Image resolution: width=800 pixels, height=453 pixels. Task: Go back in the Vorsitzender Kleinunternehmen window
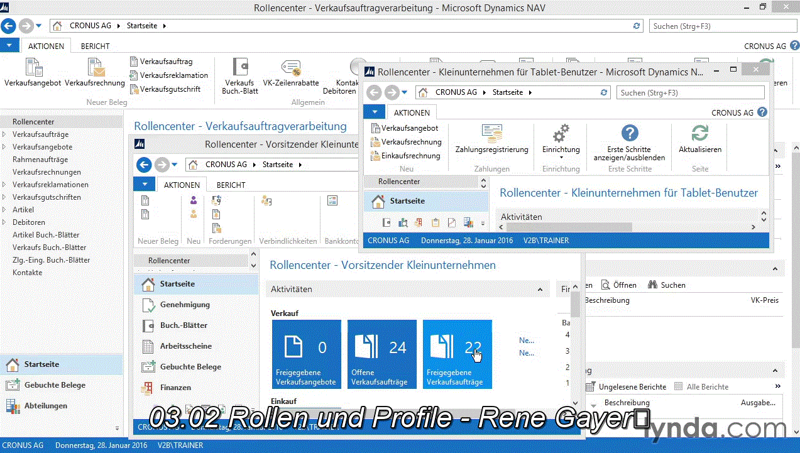click(144, 165)
